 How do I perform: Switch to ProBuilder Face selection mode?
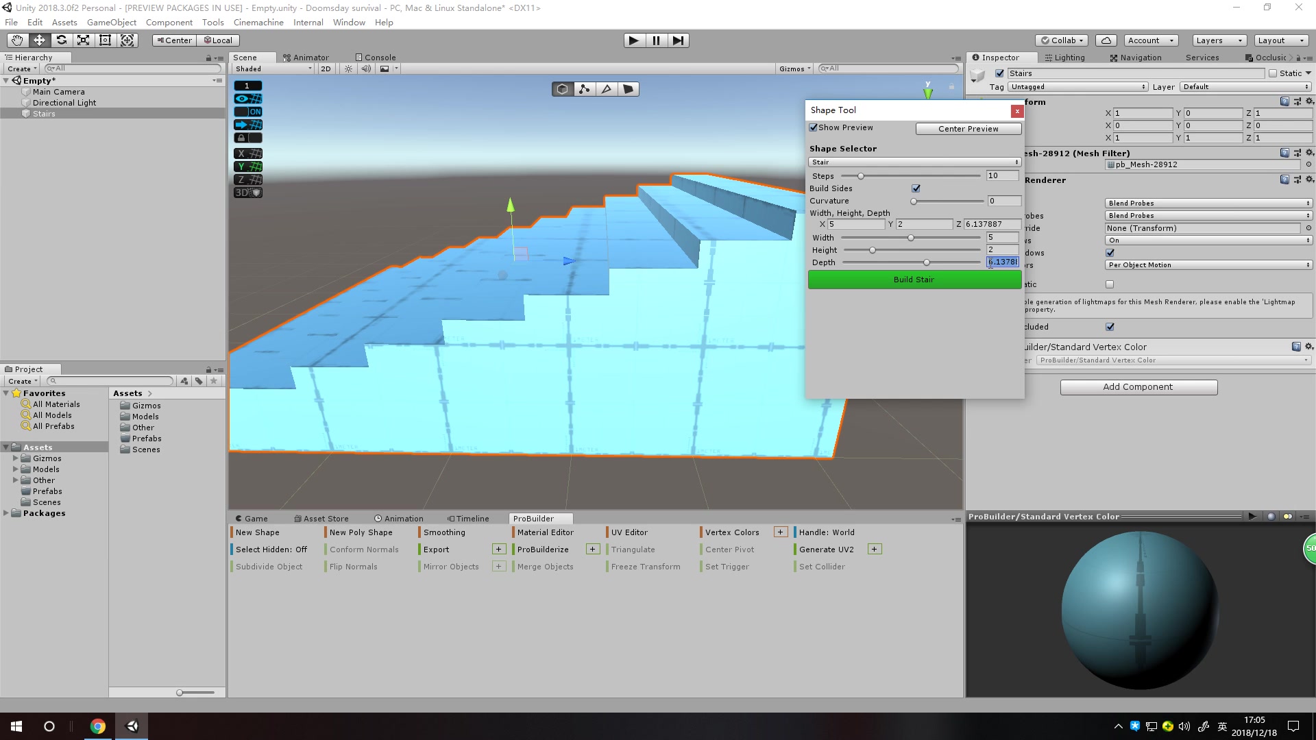629,88
